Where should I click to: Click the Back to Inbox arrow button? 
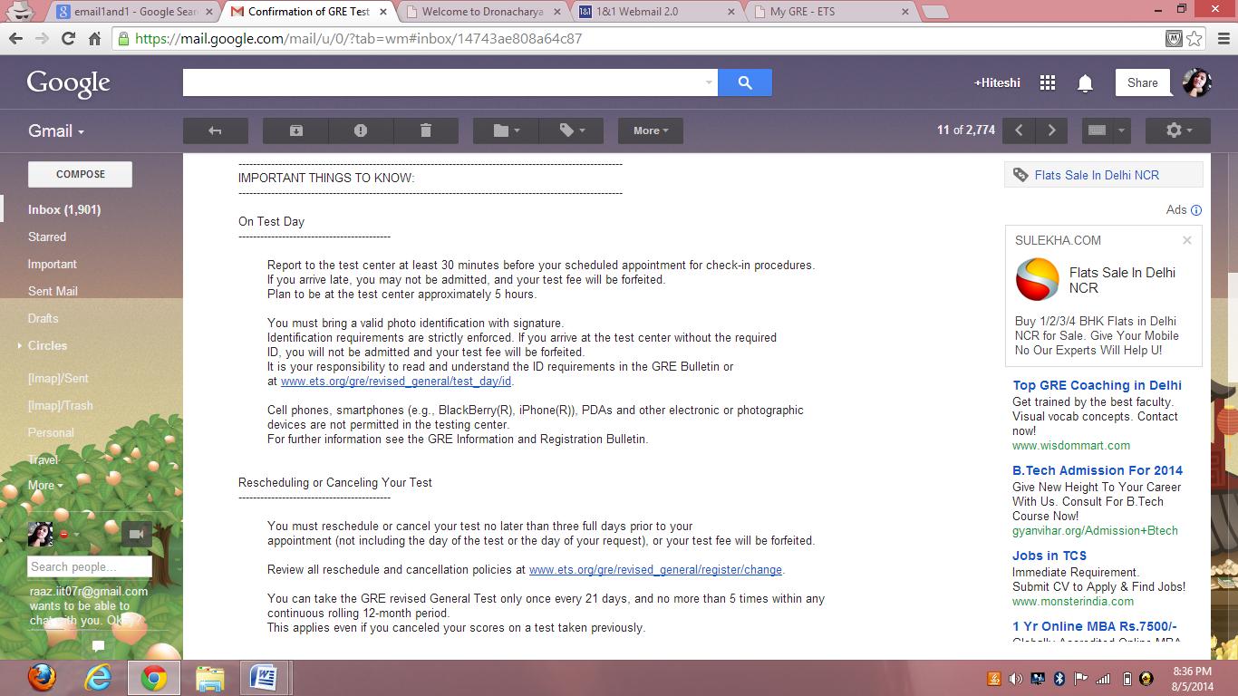(x=216, y=130)
